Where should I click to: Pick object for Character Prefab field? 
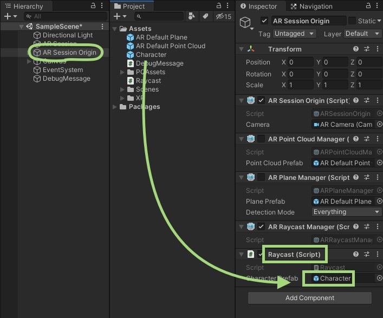(x=379, y=278)
